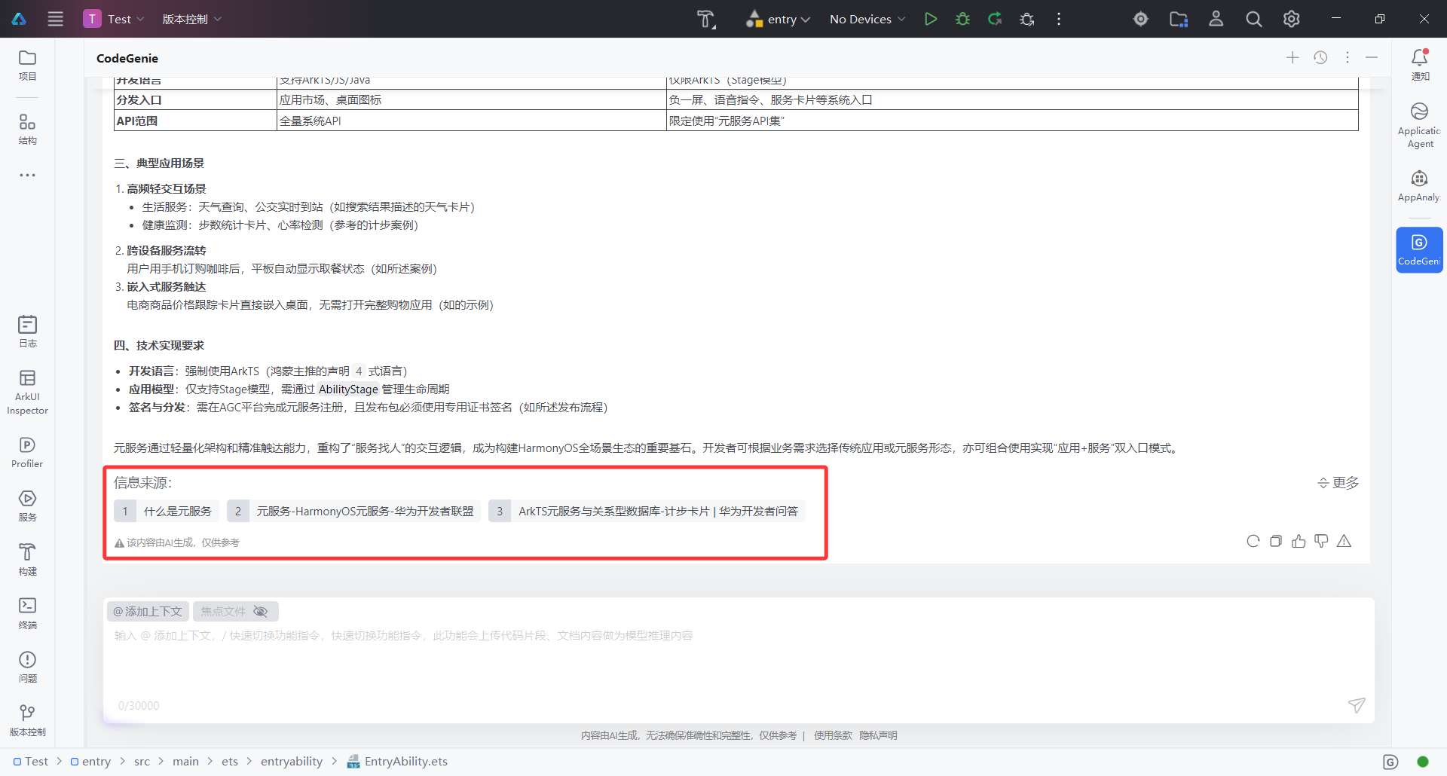This screenshot has height=776, width=1447.
Task: Click the CodeGenie sidebar tab
Action: (1420, 250)
